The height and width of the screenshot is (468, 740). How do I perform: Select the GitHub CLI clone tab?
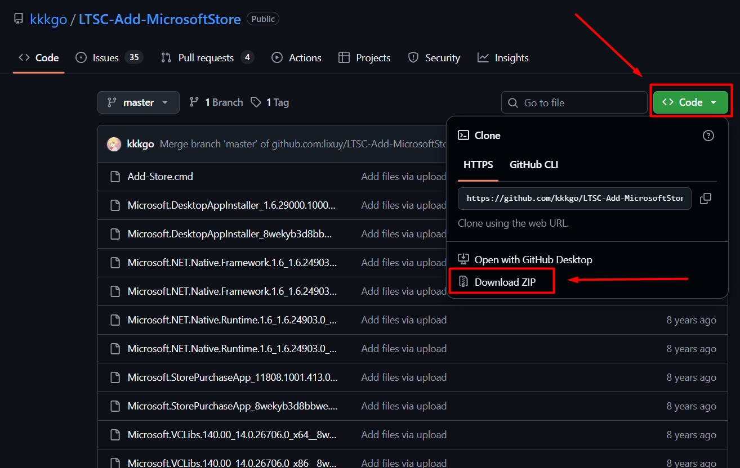coord(533,165)
